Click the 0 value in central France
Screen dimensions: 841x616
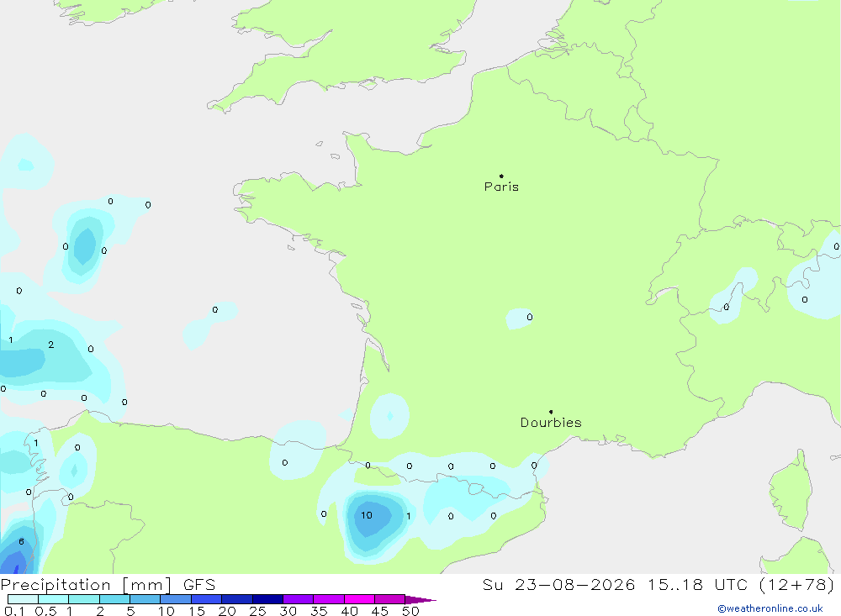pos(529,317)
